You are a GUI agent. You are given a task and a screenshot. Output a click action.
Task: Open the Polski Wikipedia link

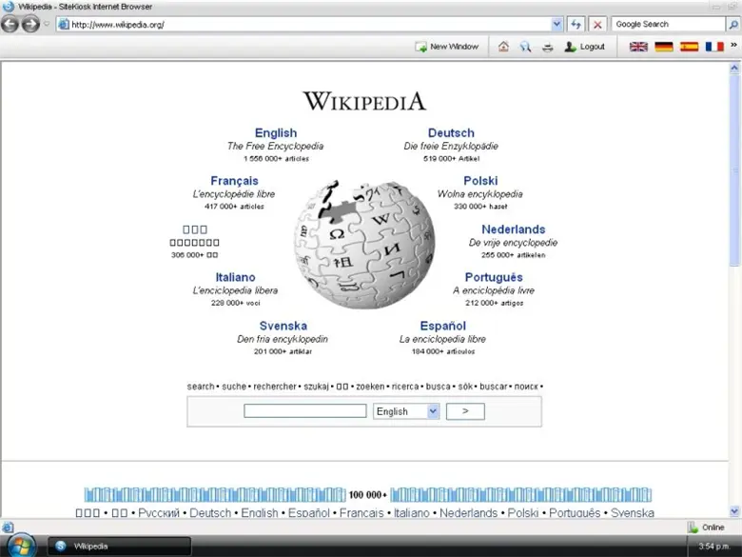[x=480, y=181]
